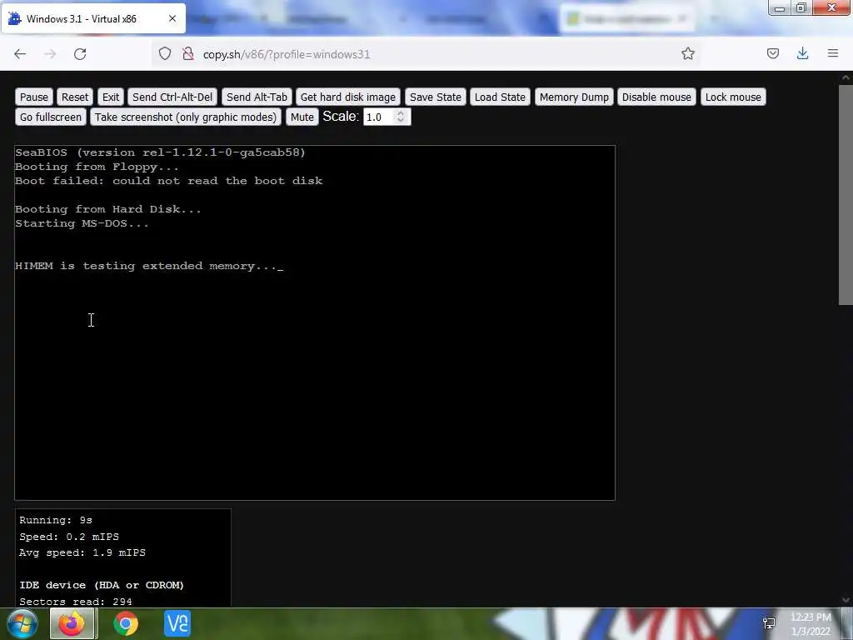The height and width of the screenshot is (640, 853).
Task: Click the scrollbar up arrow
Action: tap(846, 77)
